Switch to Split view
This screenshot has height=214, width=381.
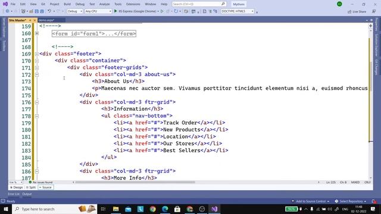(x=31, y=187)
